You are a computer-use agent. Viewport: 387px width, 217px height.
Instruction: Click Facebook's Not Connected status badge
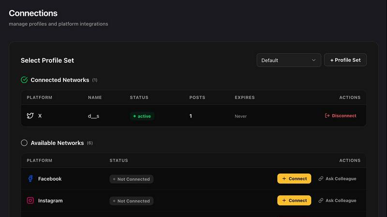[131, 179]
